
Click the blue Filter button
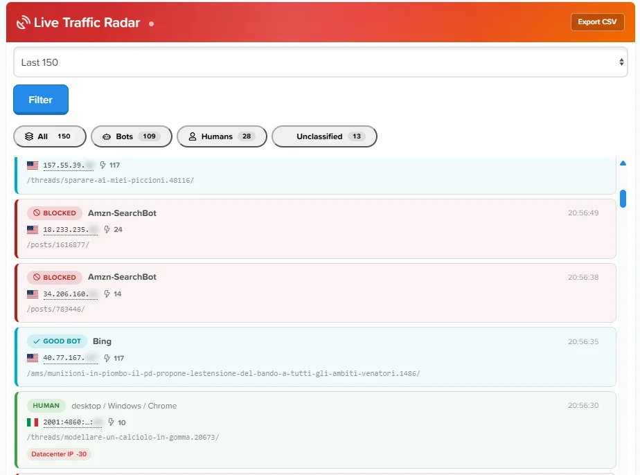point(41,100)
